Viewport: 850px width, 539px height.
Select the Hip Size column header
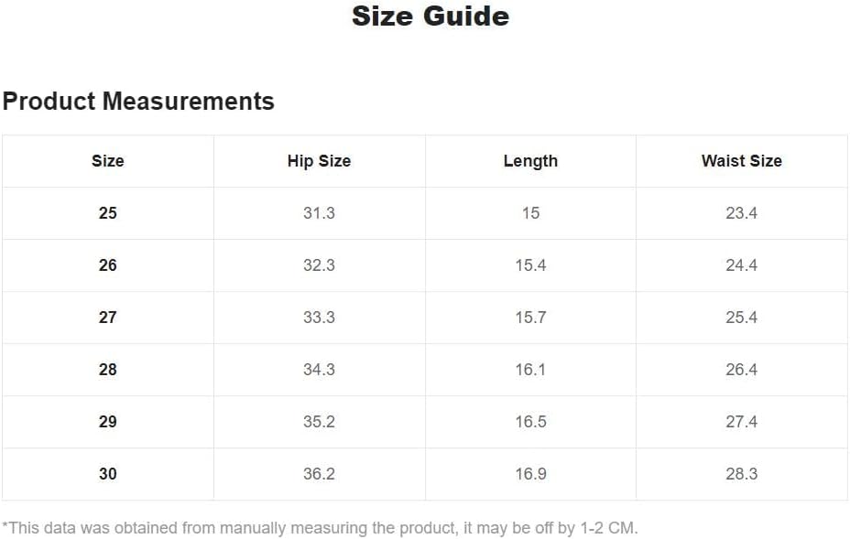(x=319, y=161)
